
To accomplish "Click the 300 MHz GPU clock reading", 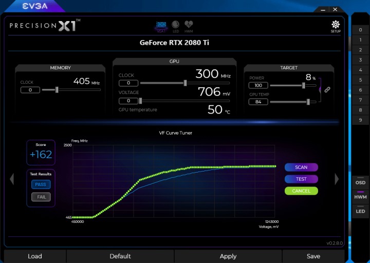I will (213, 74).
